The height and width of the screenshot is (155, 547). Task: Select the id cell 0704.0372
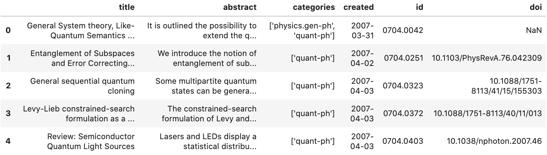[x=403, y=113]
